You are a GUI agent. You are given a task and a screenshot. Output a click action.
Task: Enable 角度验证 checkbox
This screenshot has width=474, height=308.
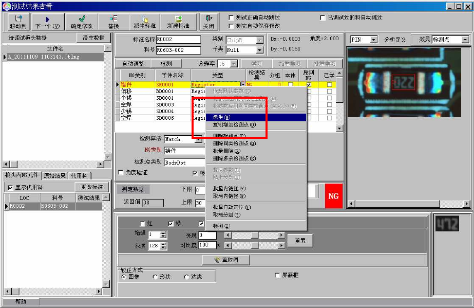pos(121,172)
